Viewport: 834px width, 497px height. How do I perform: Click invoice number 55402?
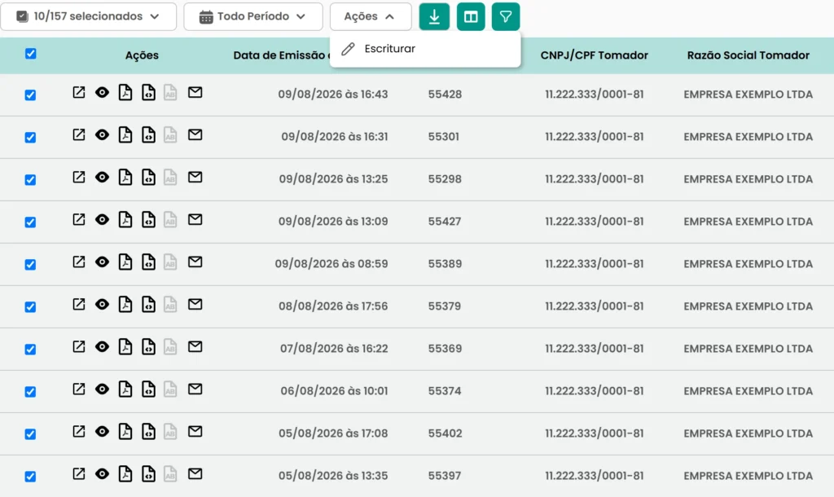(446, 433)
